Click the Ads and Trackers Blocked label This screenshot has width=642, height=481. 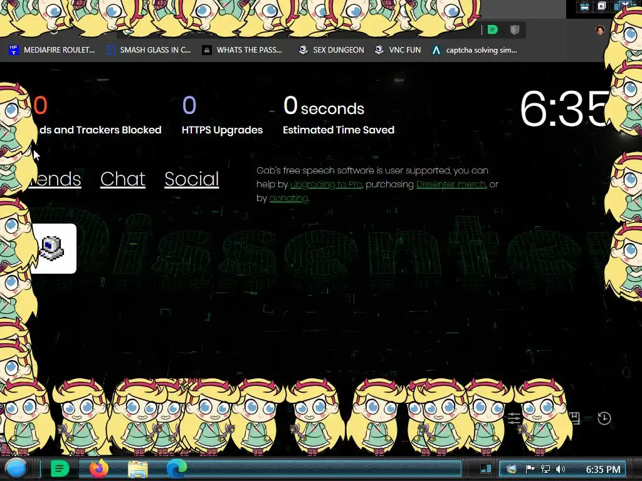(x=99, y=130)
